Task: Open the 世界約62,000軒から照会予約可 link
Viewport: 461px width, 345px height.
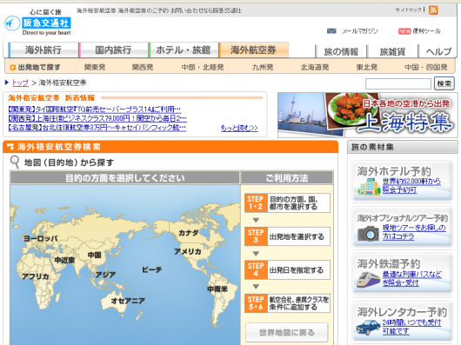Action: coord(411,186)
